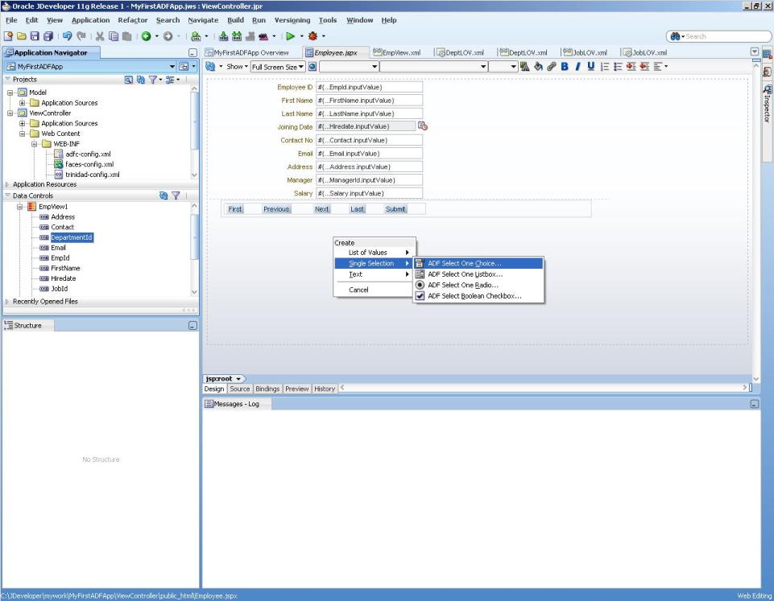Open the Full Screen Size dropdown

278,67
